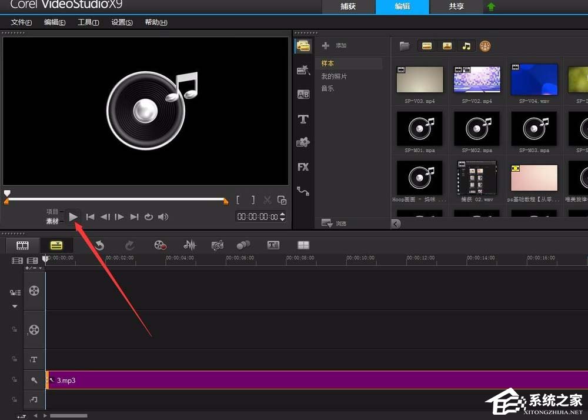
Task: Open the 编辑 (Edit) tab
Action: (x=402, y=6)
